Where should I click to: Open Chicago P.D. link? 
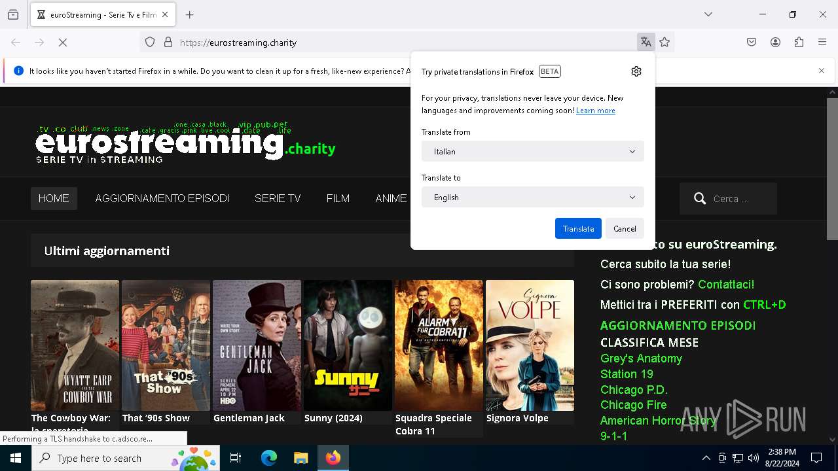point(634,390)
